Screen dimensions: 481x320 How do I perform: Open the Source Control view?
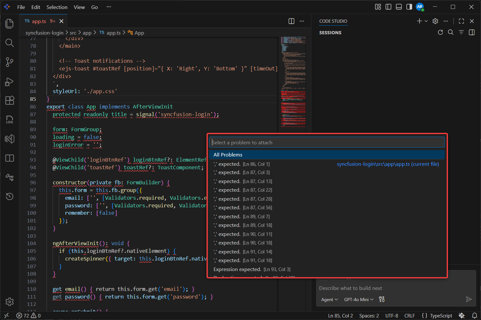(10, 62)
